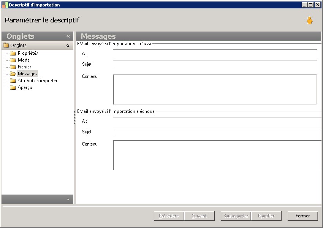Click the Propriétés folder icon

pyautogui.click(x=13, y=53)
